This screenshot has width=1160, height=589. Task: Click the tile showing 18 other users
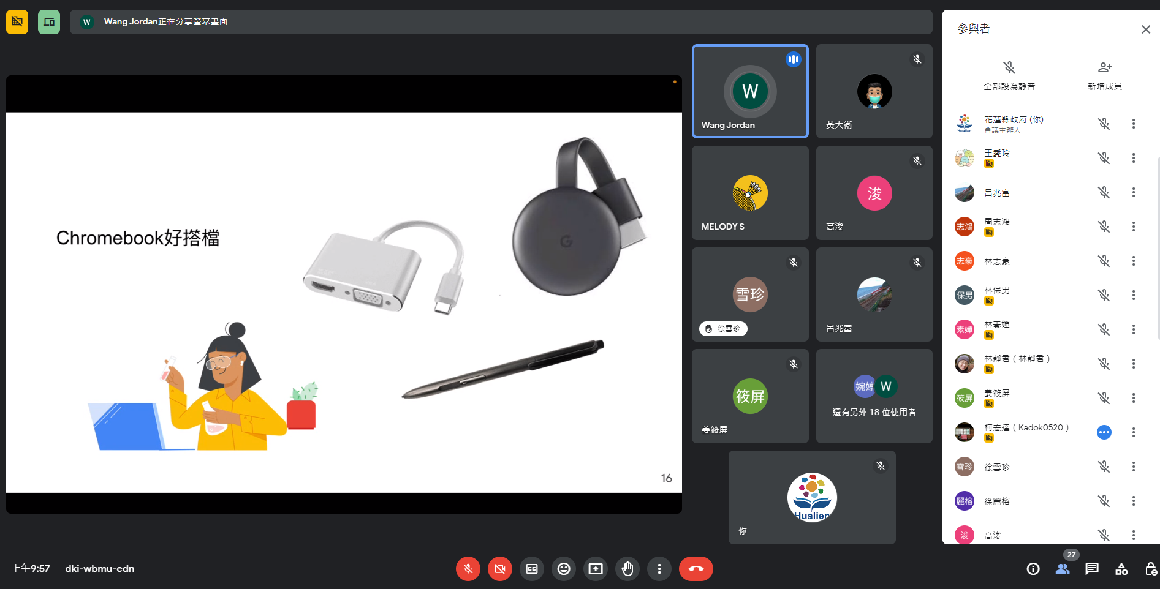click(874, 396)
